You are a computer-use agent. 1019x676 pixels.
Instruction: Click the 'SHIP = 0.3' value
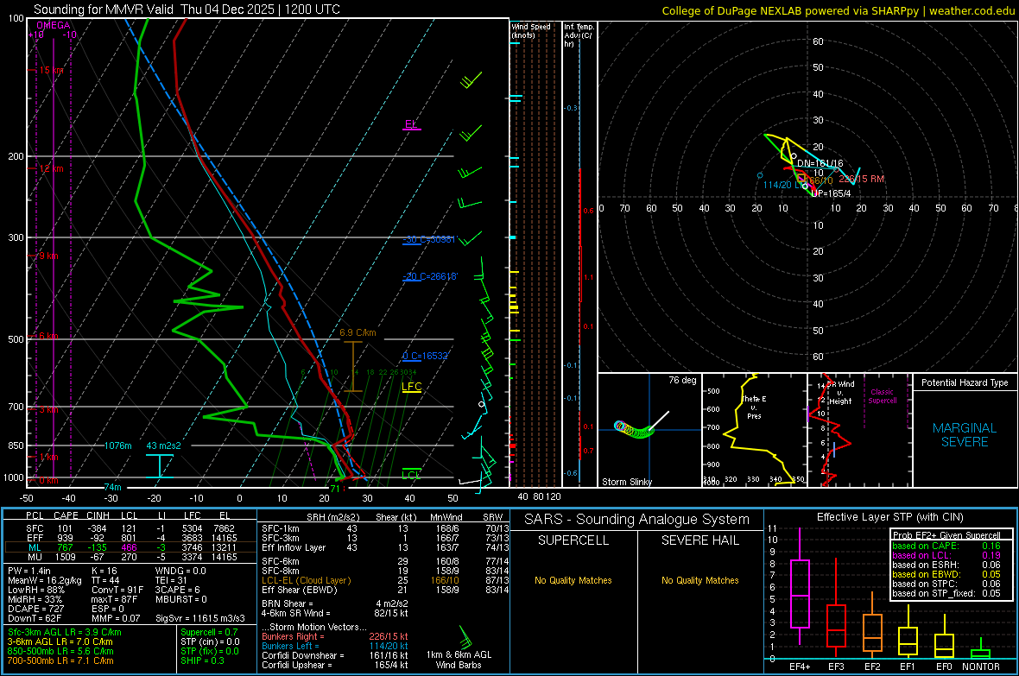click(202, 660)
